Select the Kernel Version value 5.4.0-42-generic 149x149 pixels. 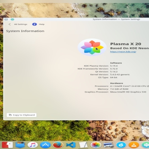(120, 74)
